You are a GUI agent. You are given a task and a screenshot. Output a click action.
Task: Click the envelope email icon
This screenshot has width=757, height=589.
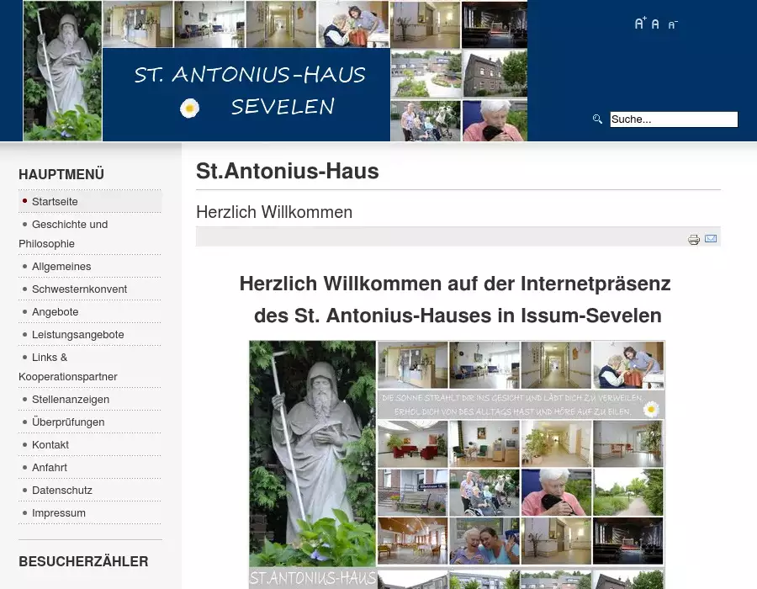711,239
